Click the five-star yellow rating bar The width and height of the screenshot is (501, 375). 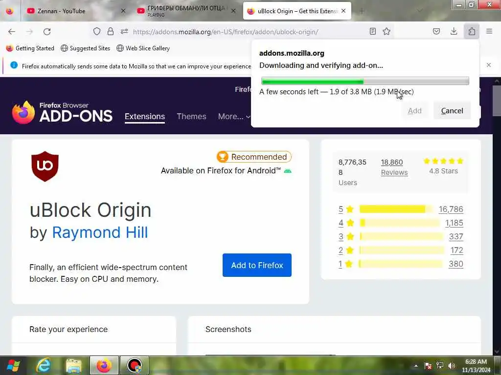pyautogui.click(x=396, y=209)
